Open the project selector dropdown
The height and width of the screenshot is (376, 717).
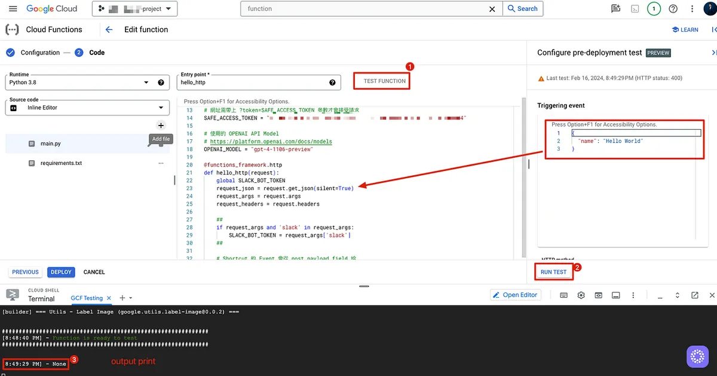pyautogui.click(x=134, y=9)
